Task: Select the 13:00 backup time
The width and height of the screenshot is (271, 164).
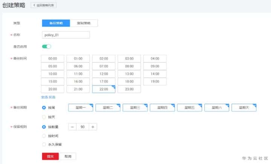Action: click(129, 74)
